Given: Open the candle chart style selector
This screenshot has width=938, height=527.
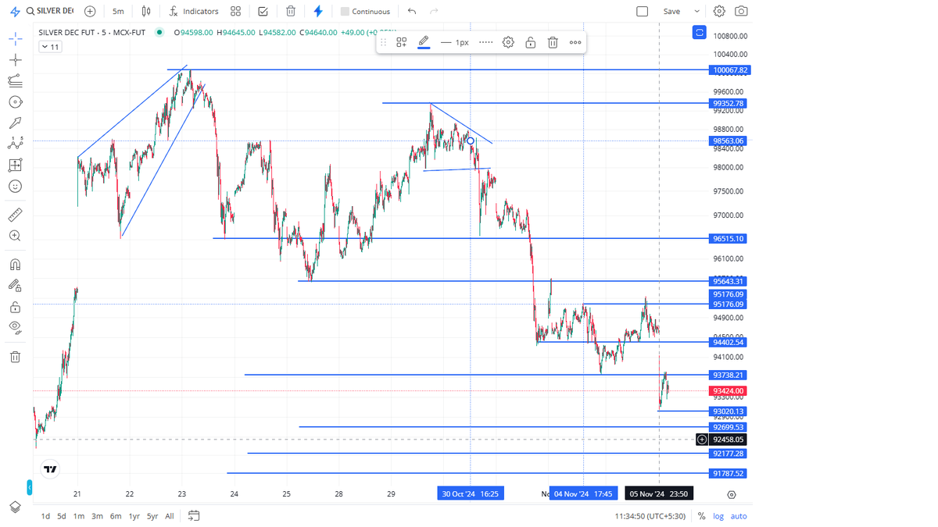Looking at the screenshot, I should (x=145, y=12).
